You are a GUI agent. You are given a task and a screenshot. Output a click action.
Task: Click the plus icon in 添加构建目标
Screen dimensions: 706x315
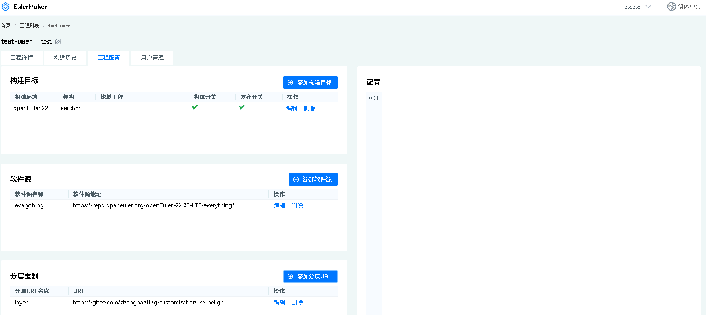tap(290, 83)
